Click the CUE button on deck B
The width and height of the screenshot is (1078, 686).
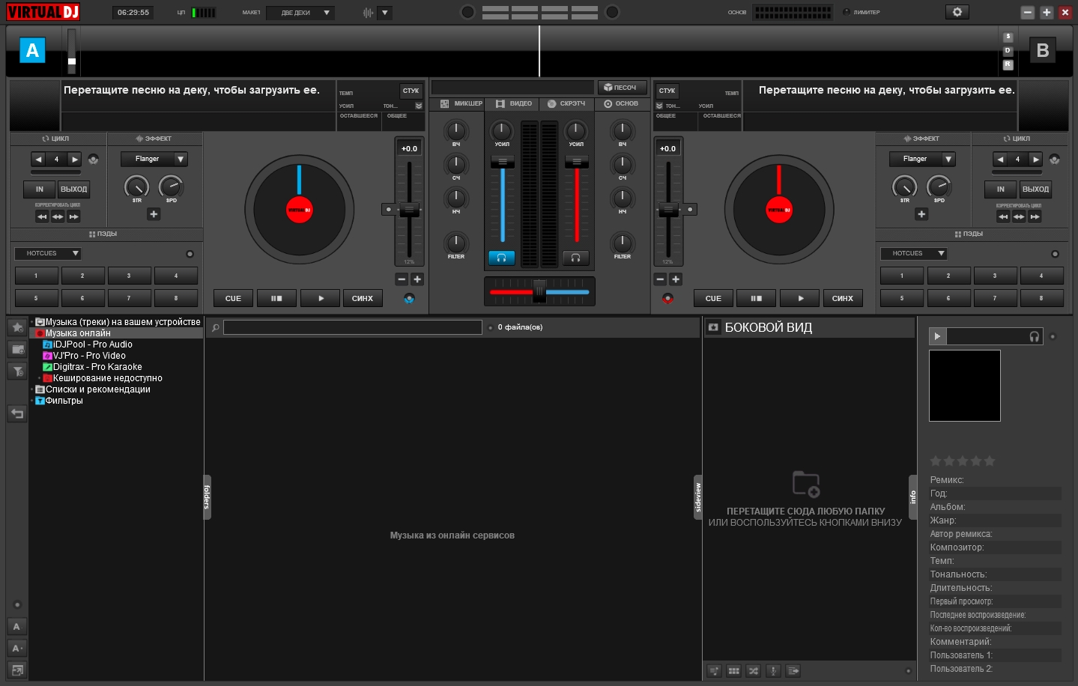coord(713,298)
